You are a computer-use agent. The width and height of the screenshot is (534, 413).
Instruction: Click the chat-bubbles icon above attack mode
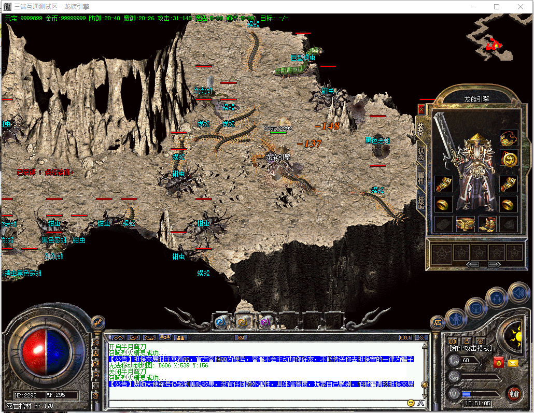(452, 341)
